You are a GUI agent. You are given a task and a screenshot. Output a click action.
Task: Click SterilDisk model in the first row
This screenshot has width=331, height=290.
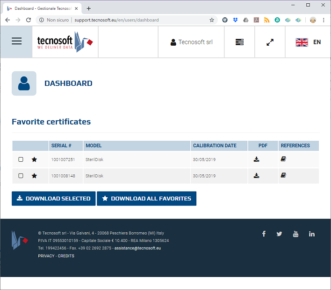pyautogui.click(x=94, y=159)
